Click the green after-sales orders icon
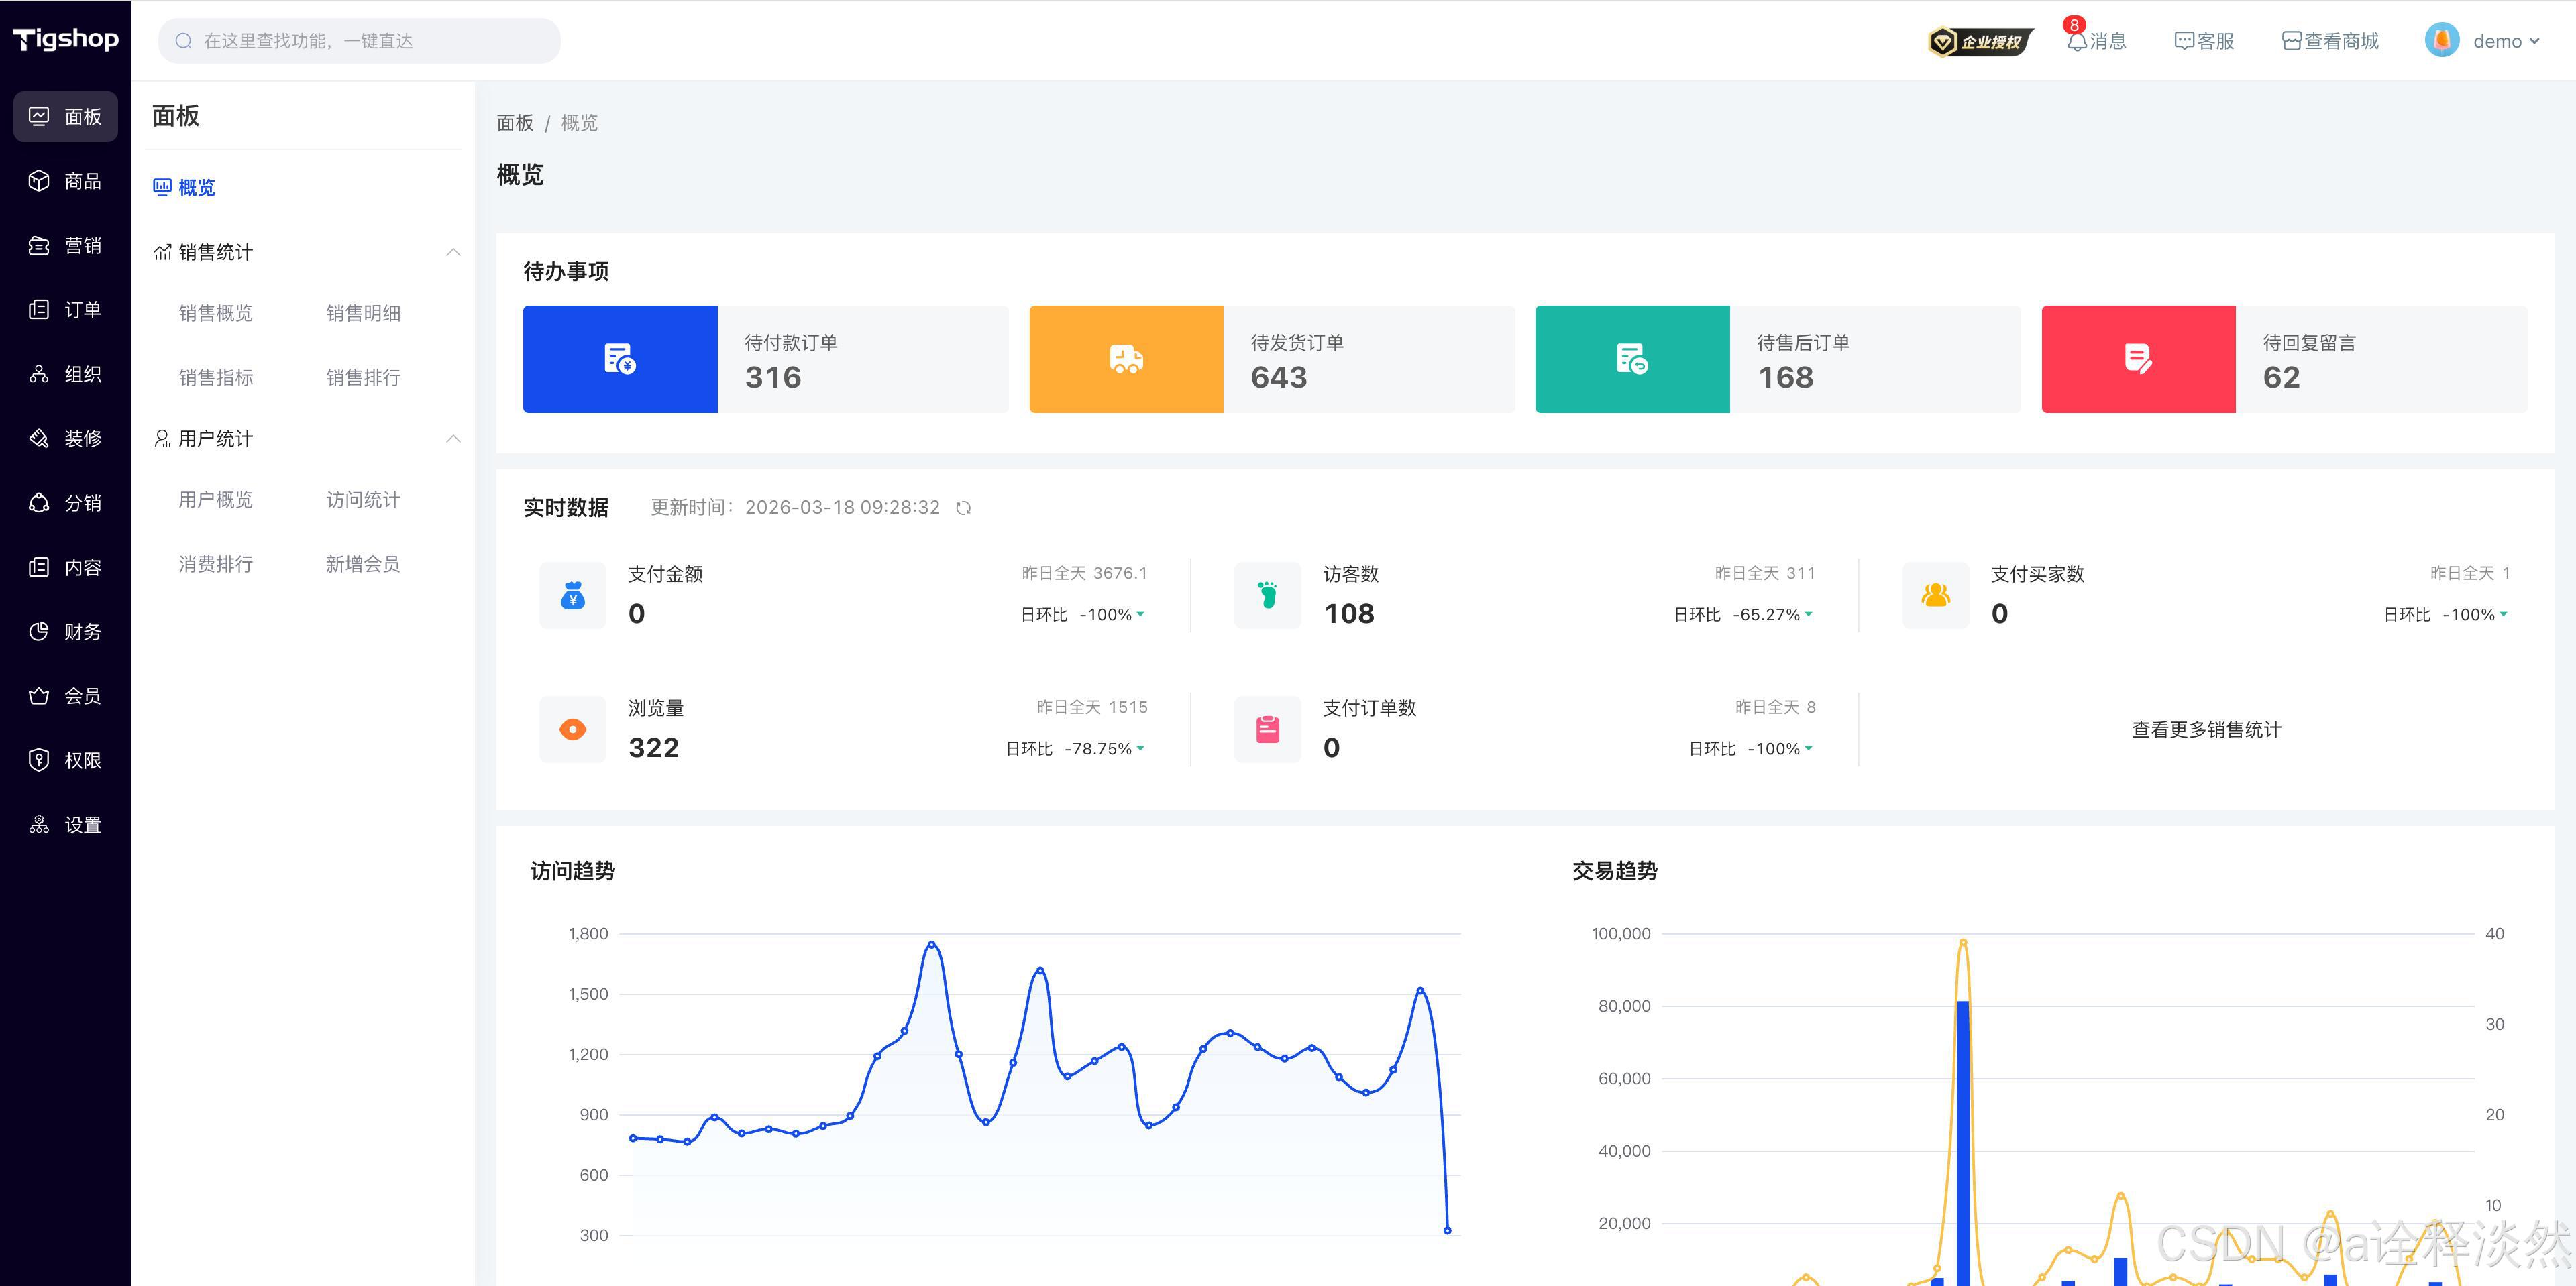This screenshot has height=1286, width=2576. pyautogui.click(x=1632, y=359)
